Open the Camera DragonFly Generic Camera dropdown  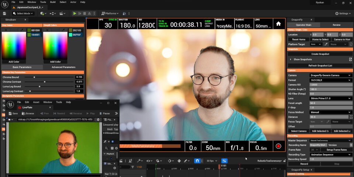point(330,75)
